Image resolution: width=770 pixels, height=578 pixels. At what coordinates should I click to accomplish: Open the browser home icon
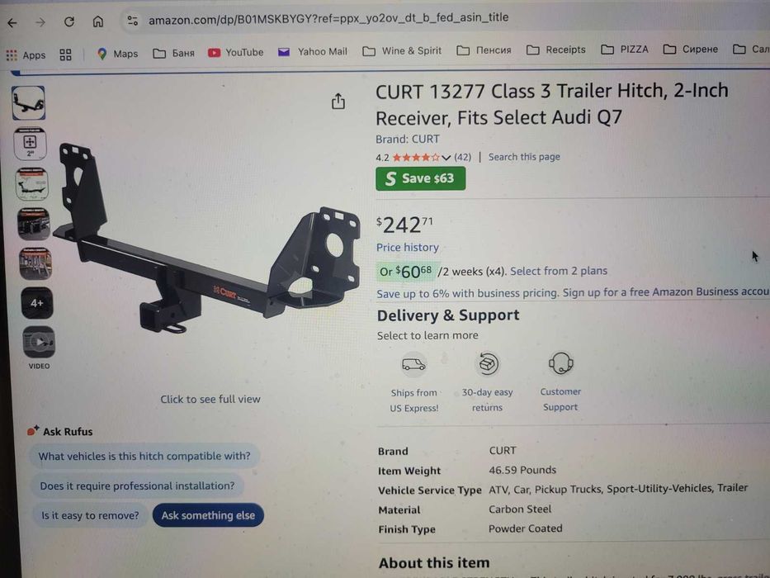pos(98,21)
